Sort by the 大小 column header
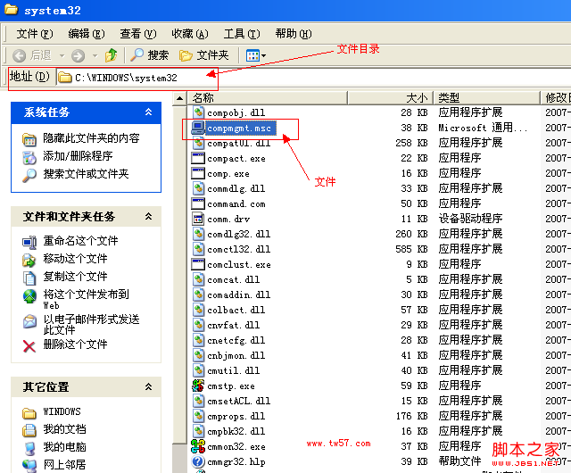The width and height of the screenshot is (571, 473). (x=391, y=97)
